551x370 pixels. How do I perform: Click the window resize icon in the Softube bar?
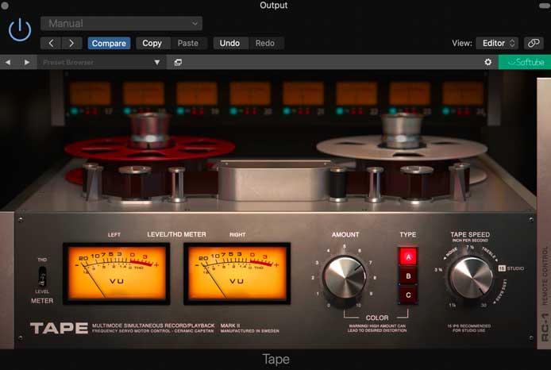pos(178,62)
